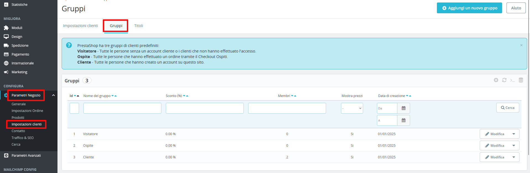Screen dimensions: 530x173
Task: Click the Cliente group name cell
Action: click(88, 157)
